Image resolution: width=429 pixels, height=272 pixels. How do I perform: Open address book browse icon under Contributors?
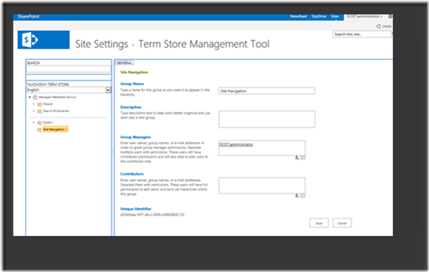tap(303, 195)
